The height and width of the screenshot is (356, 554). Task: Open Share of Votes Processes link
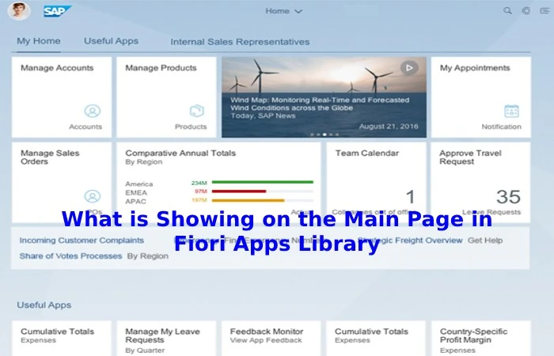pyautogui.click(x=70, y=256)
